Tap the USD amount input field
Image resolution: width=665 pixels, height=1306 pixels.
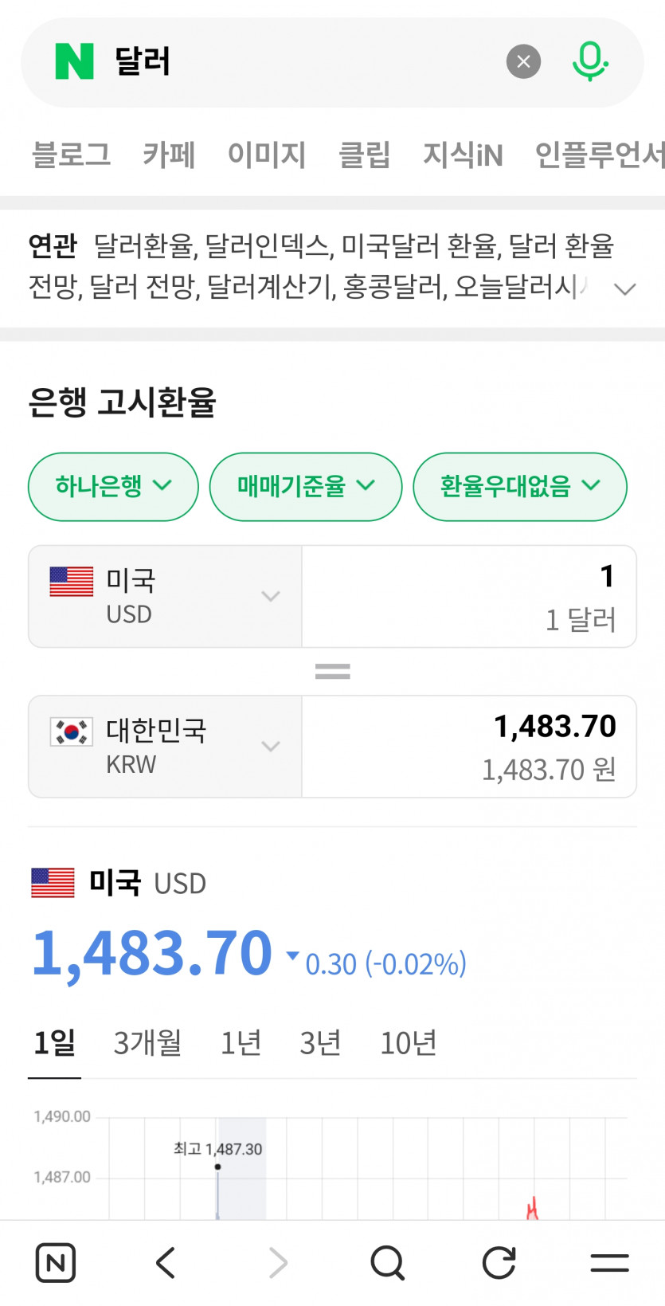click(x=468, y=596)
